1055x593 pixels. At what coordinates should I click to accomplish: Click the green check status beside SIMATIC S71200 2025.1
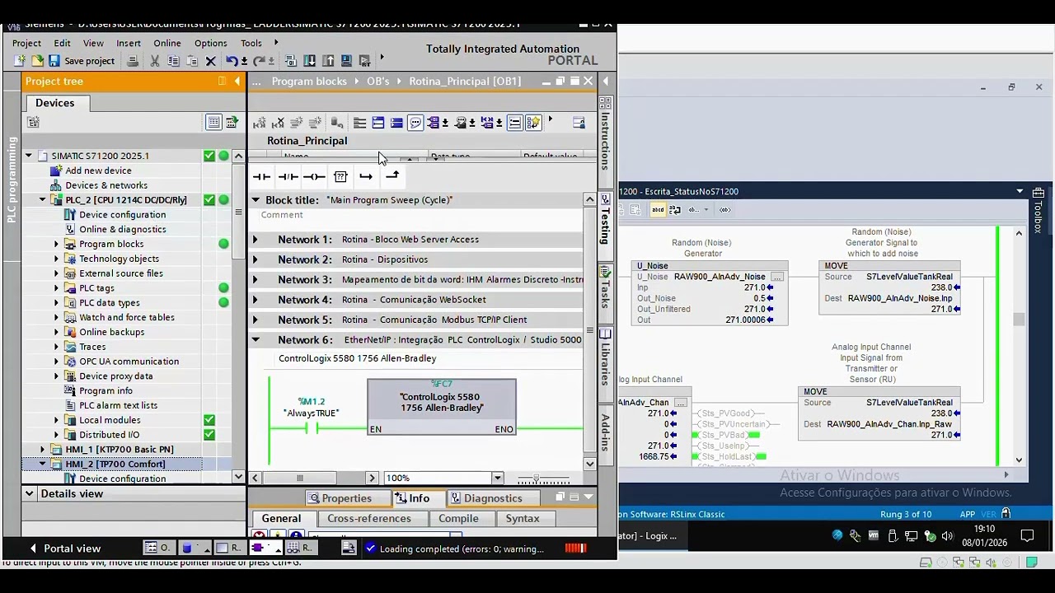pos(209,156)
